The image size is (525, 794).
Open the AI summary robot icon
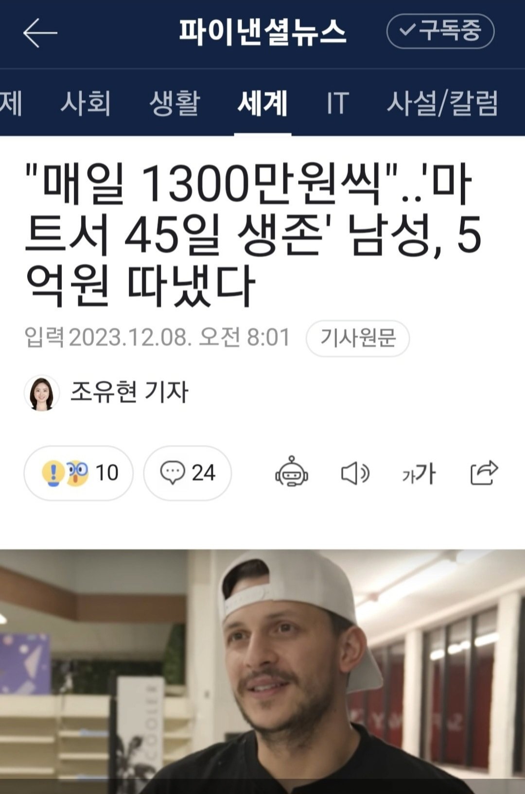click(x=292, y=472)
